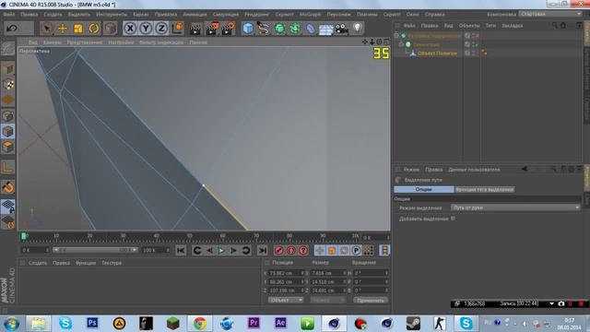Viewport: 590px width, 332px height.
Task: Open the floor environment objects icon
Action: coord(325,29)
